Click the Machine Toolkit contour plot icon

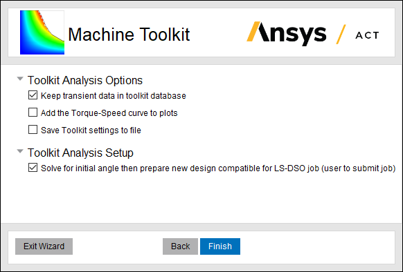click(42, 32)
